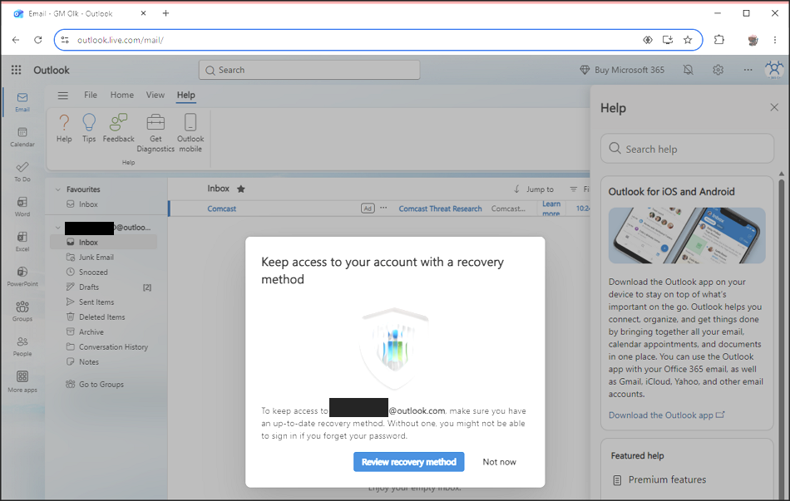This screenshot has width=790, height=501.
Task: Launch Excel from the app rail
Action: 22,242
